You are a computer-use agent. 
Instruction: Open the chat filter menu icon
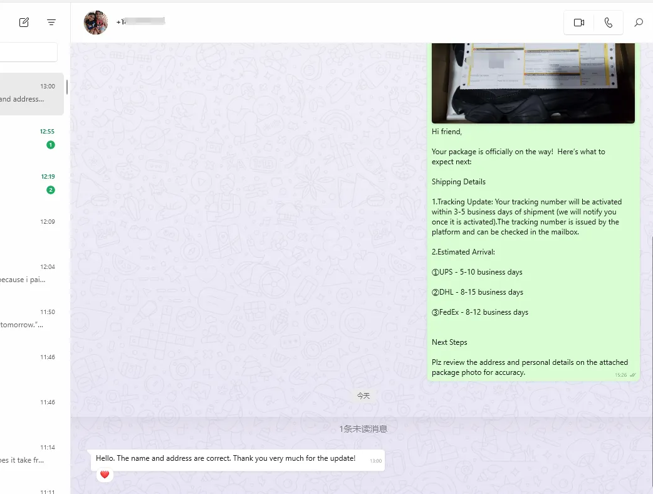pos(51,23)
